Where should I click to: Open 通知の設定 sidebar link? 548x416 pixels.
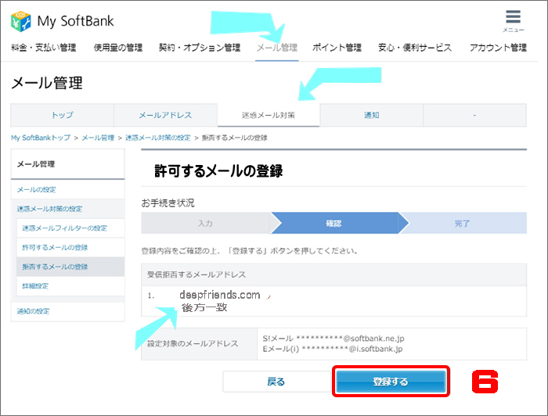(33, 311)
